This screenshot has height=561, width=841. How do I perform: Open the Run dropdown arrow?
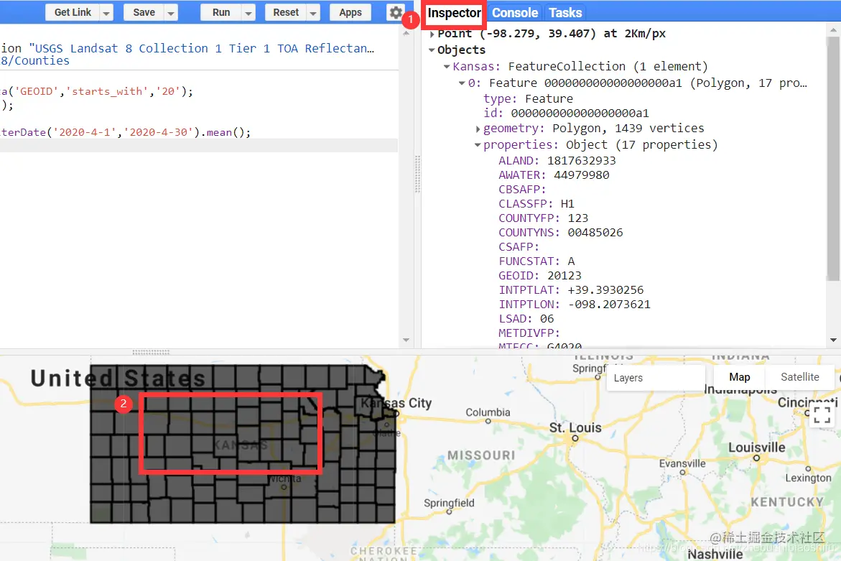pos(248,12)
